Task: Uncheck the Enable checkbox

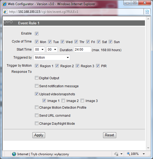Action: click(x=37, y=33)
